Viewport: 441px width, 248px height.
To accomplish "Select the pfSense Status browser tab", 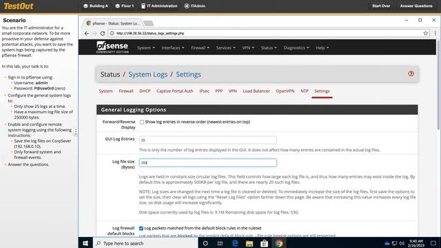I will (113, 23).
